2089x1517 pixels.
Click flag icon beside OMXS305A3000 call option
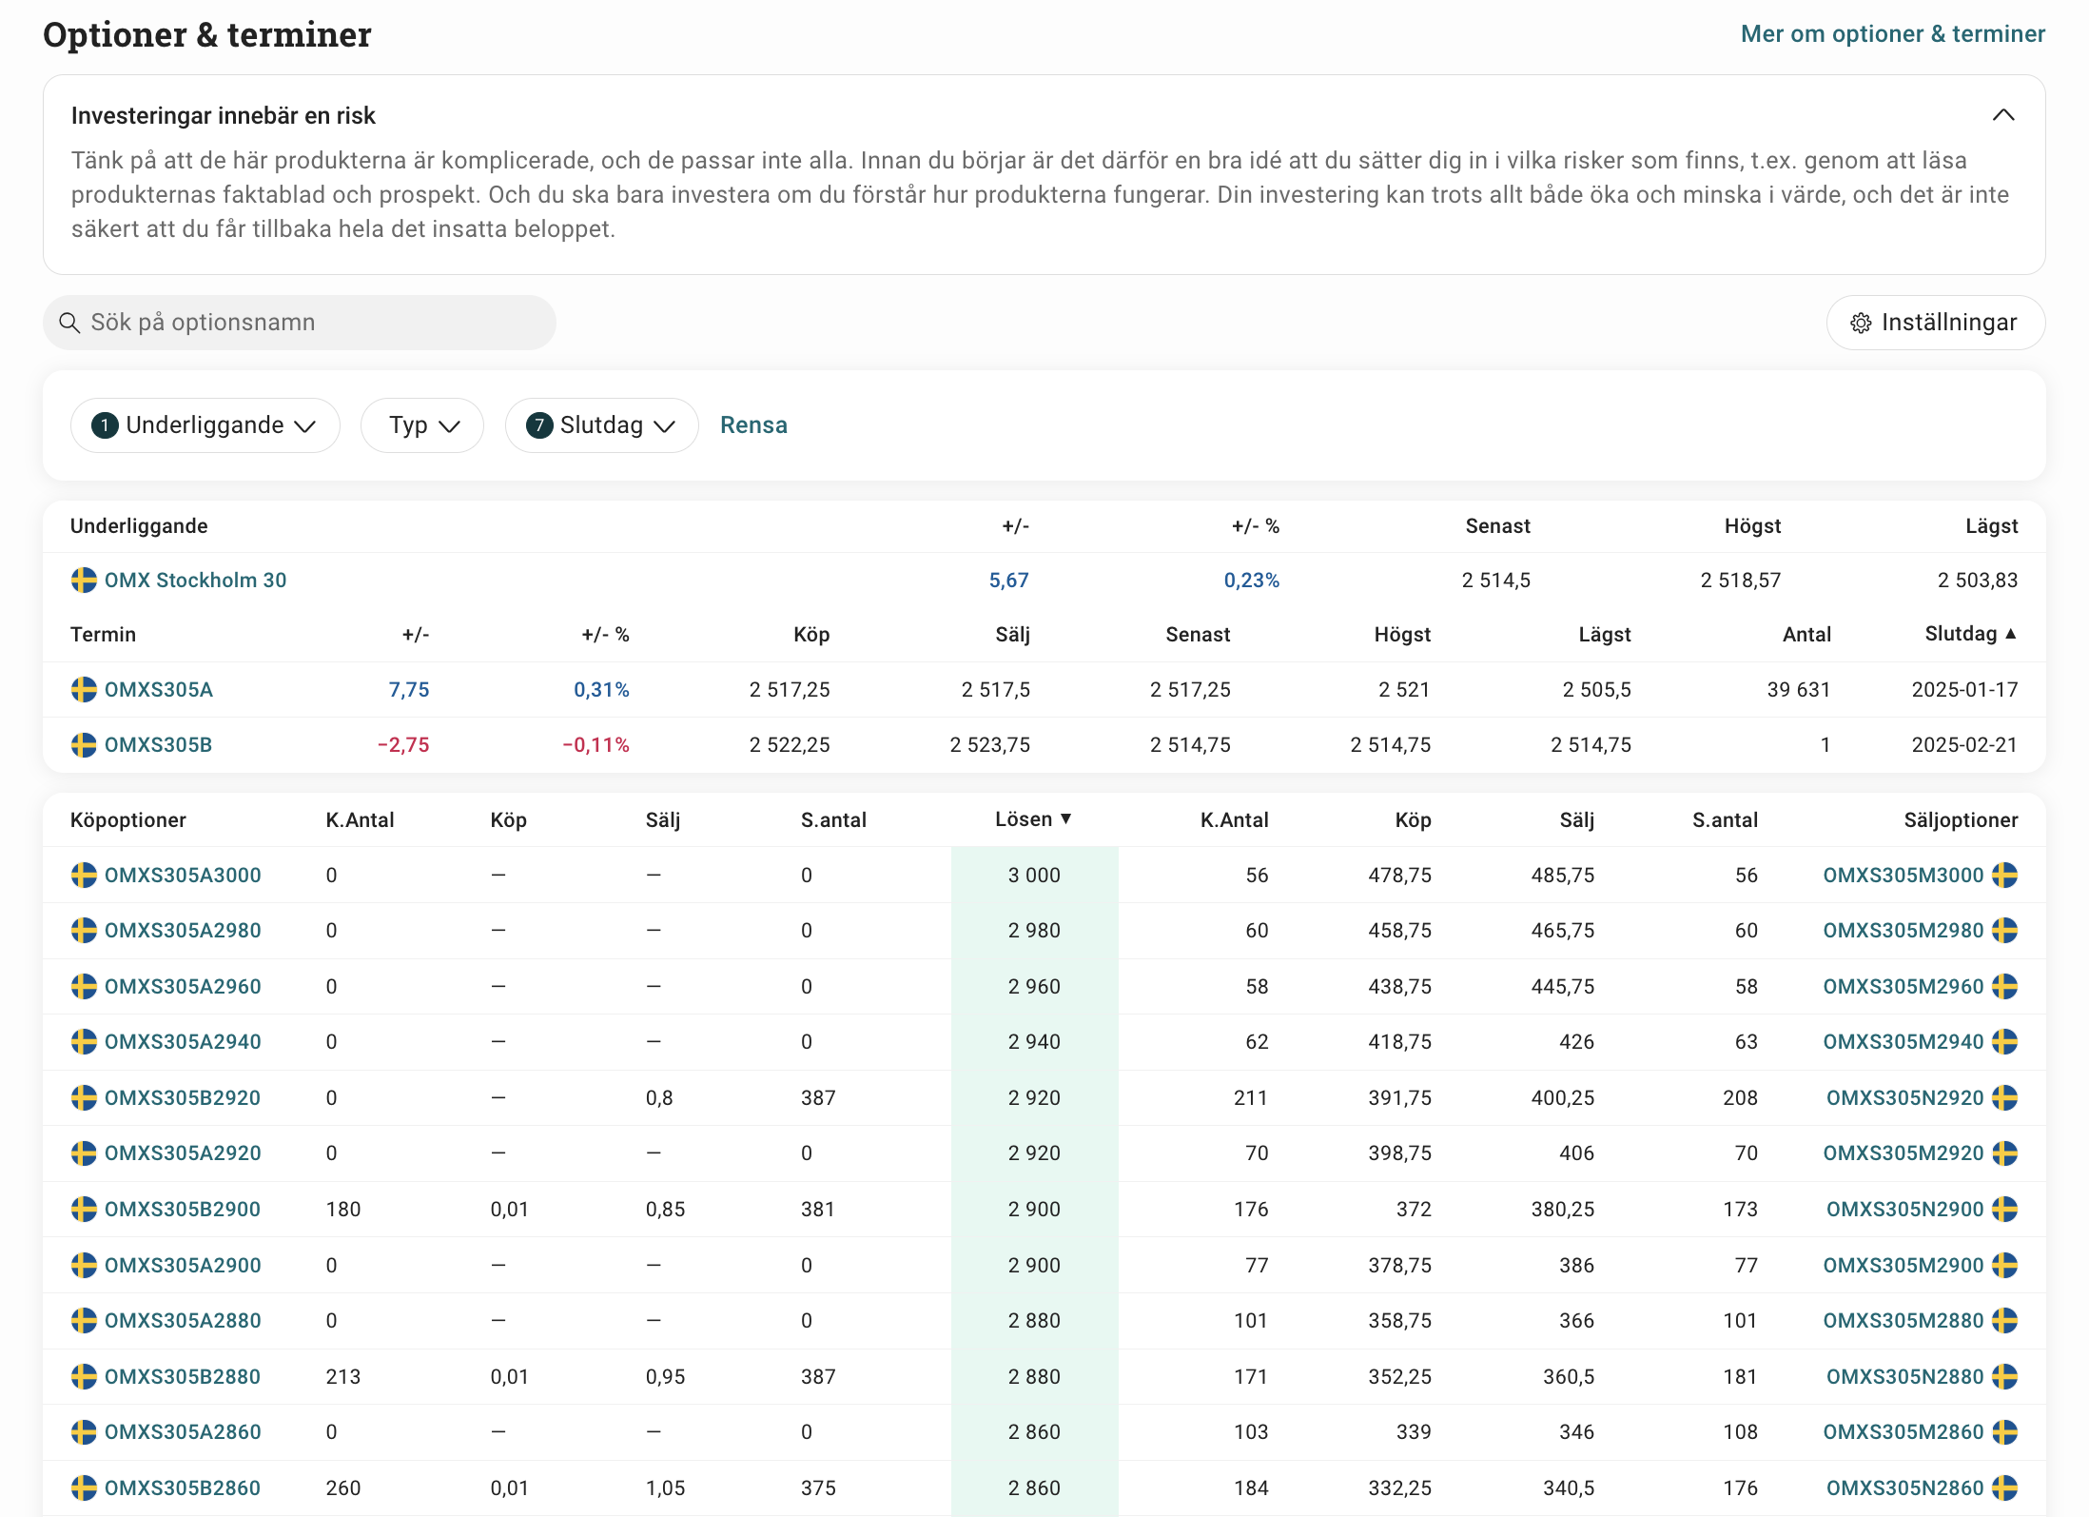click(84, 876)
